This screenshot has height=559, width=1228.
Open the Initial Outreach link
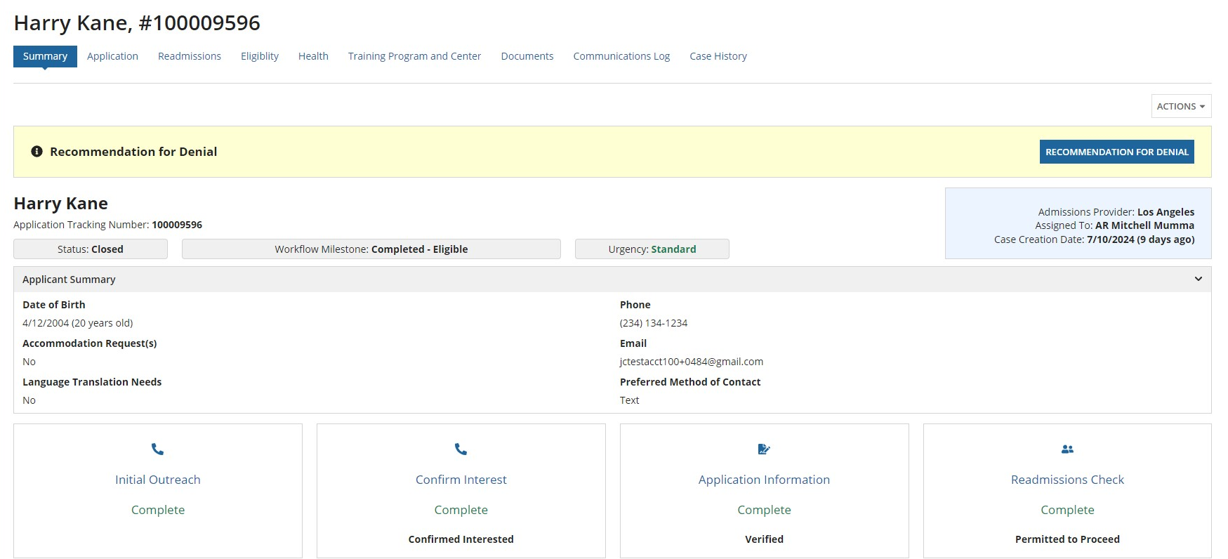tap(158, 480)
